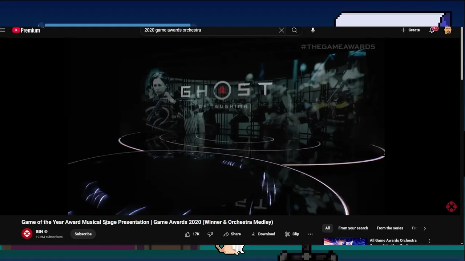Open the IGN channel avatar
This screenshot has width=465, height=261.
point(27,234)
